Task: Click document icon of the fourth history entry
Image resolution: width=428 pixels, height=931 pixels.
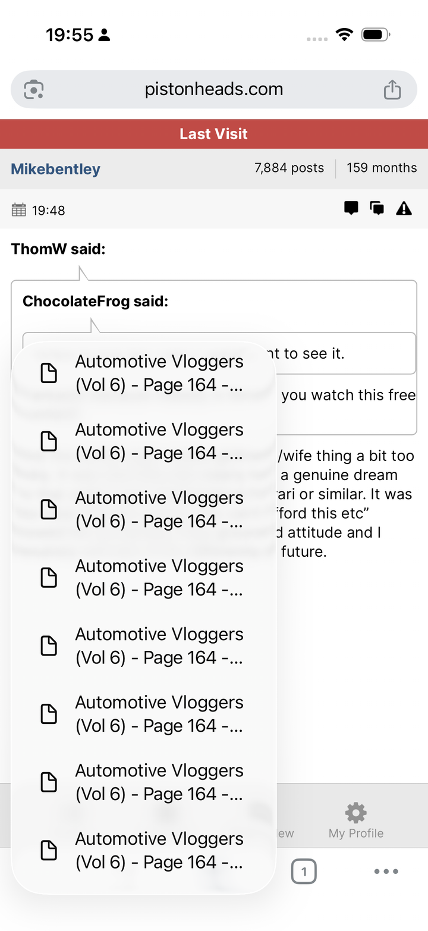Action: (48, 578)
